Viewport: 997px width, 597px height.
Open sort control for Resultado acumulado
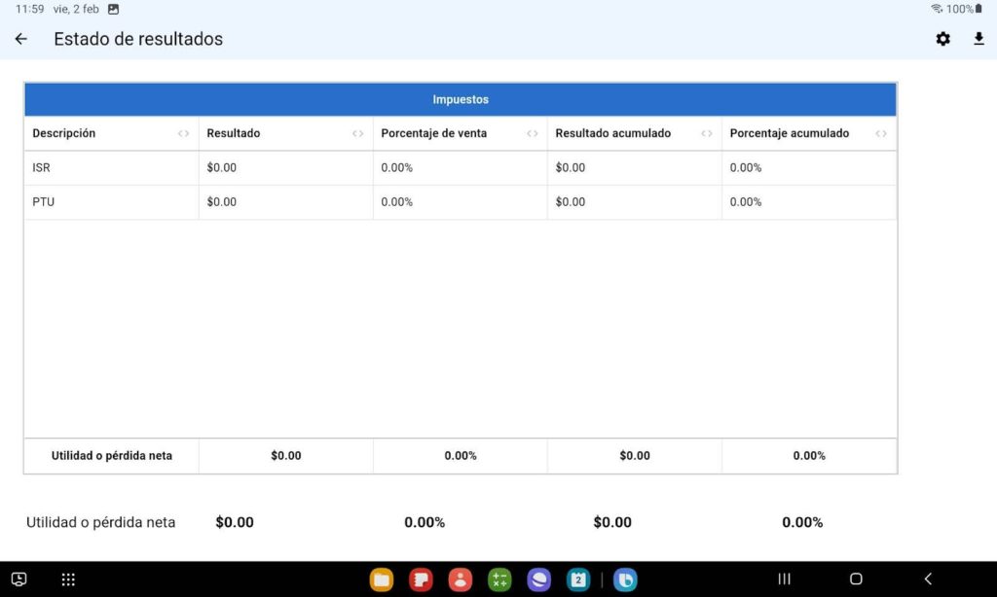point(706,133)
